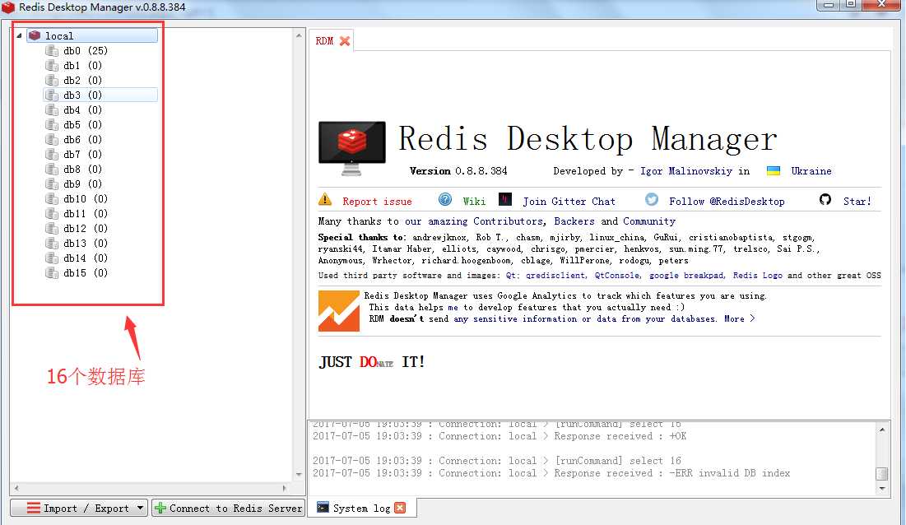
Task: Click tree panel vertical scroll down arrow
Action: pos(298,475)
